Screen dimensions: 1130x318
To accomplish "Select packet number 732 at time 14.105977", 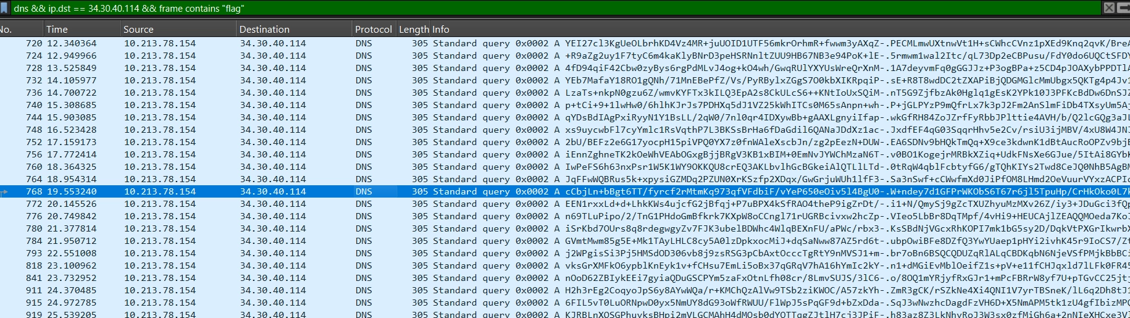I will pyautogui.click(x=565, y=80).
